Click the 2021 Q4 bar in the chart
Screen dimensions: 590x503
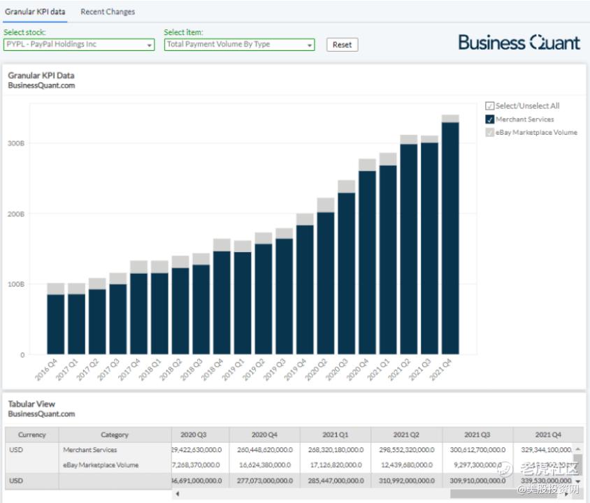coord(450,238)
